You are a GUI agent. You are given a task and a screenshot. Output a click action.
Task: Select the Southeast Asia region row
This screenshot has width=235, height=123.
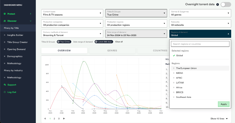coord(200,97)
